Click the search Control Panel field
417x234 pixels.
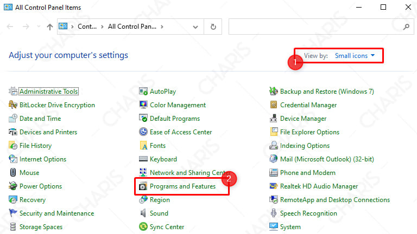point(321,27)
